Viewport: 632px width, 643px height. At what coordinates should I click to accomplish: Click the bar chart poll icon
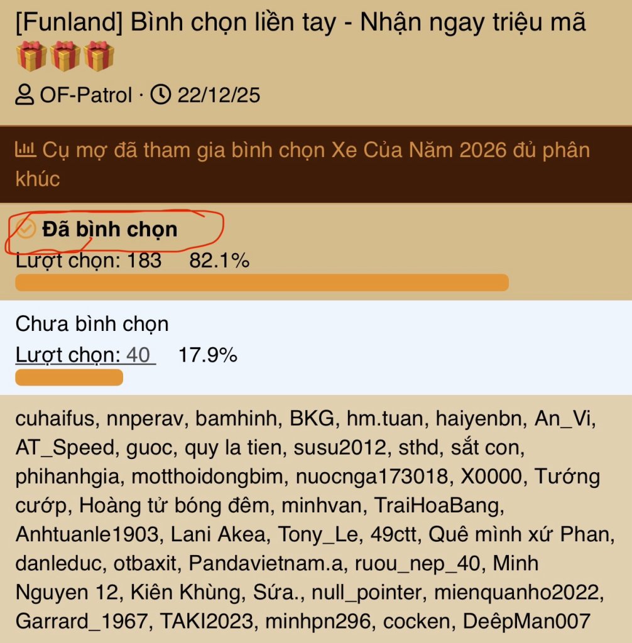(x=25, y=150)
